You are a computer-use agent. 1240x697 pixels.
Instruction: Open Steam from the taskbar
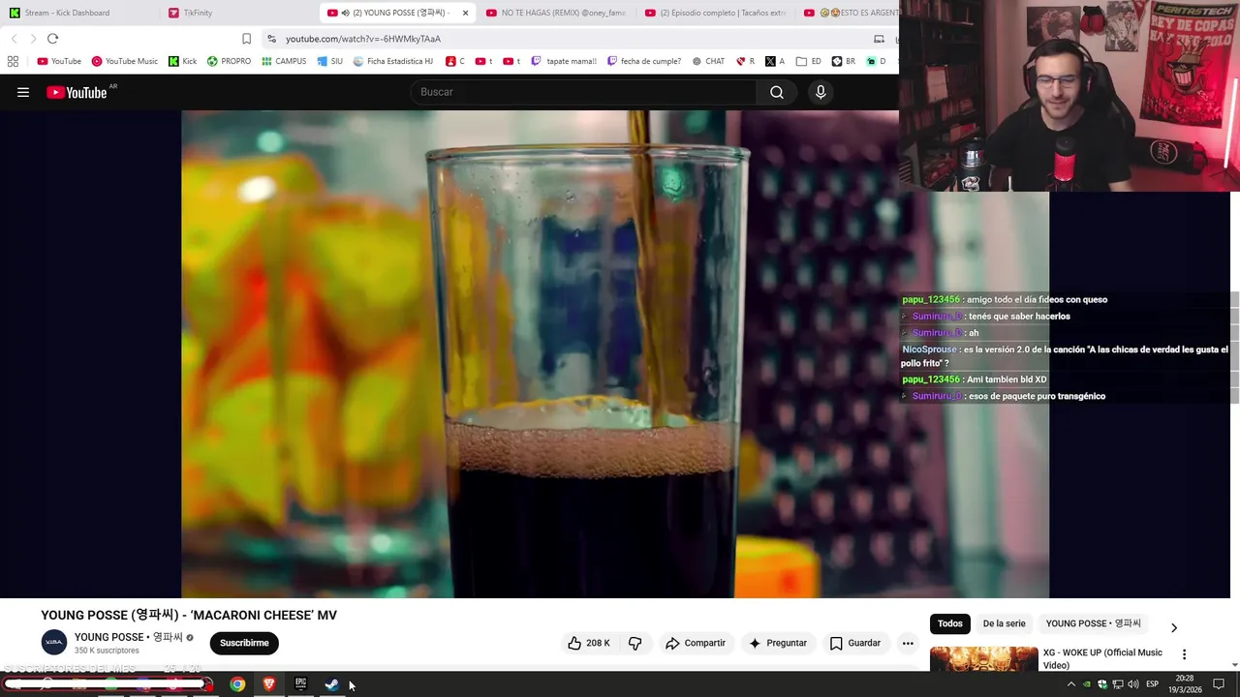331,684
